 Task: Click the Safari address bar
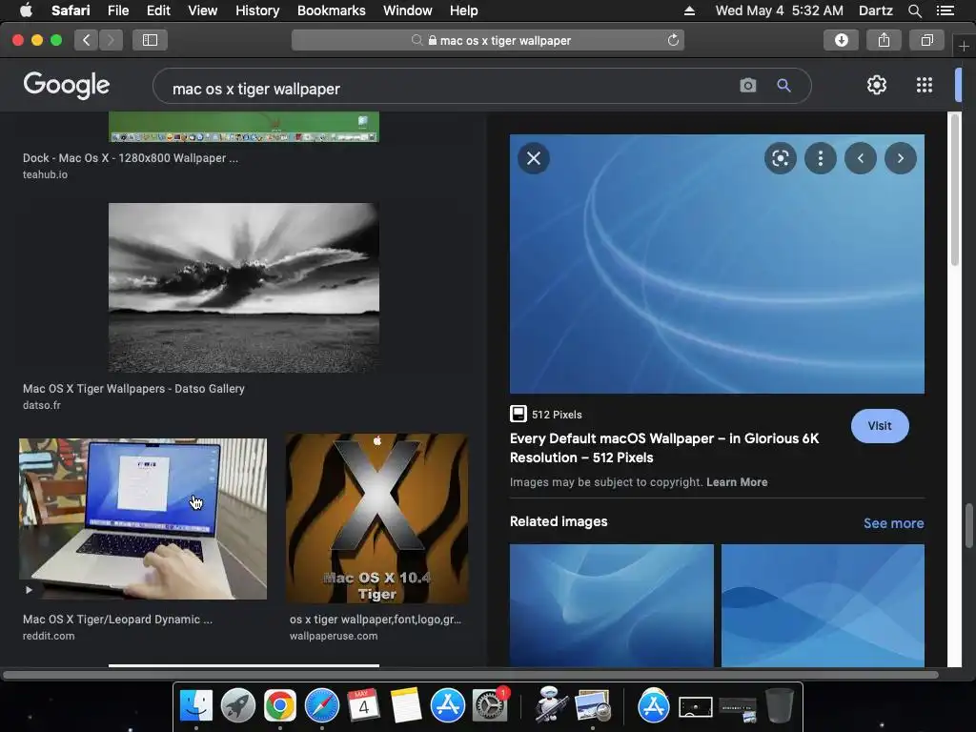point(488,40)
